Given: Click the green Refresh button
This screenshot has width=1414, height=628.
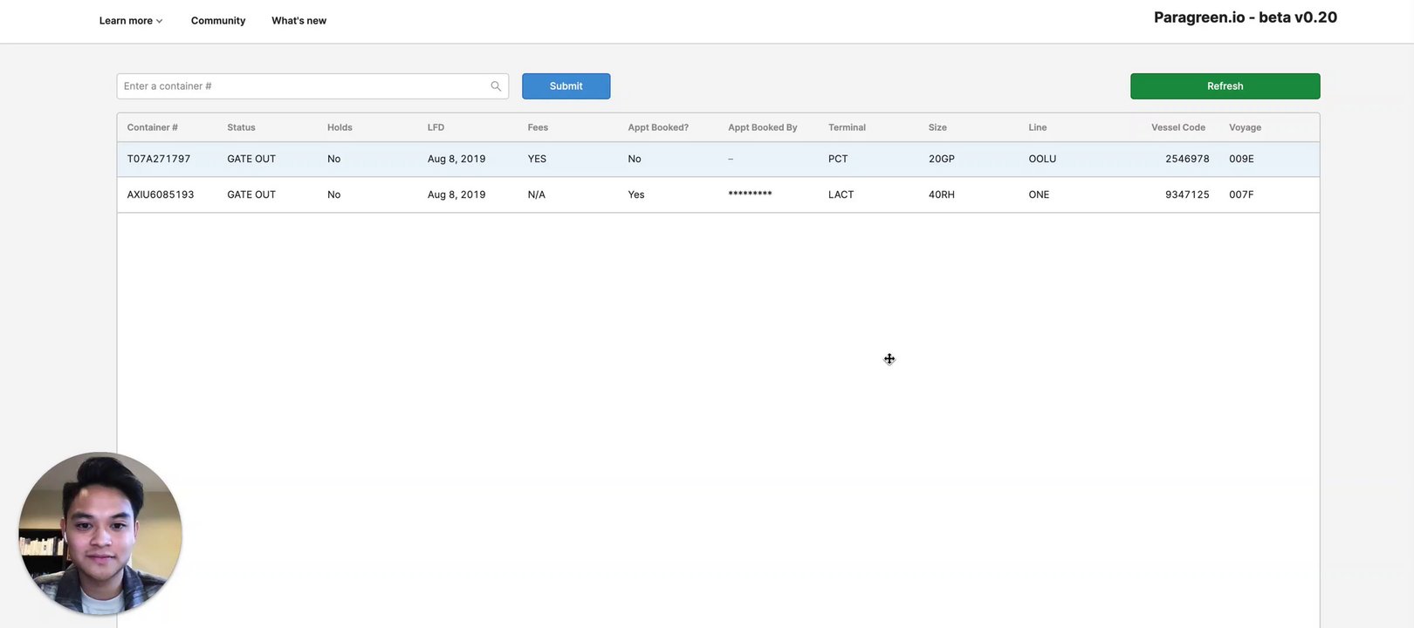Looking at the screenshot, I should pyautogui.click(x=1225, y=86).
